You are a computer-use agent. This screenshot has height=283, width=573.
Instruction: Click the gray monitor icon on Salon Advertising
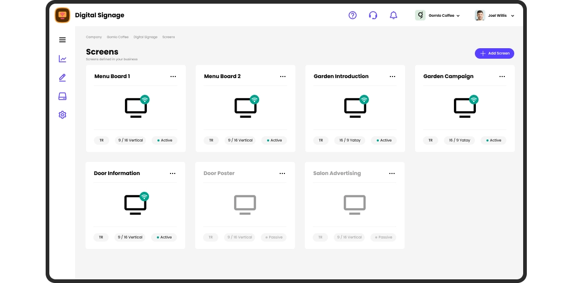click(x=355, y=205)
